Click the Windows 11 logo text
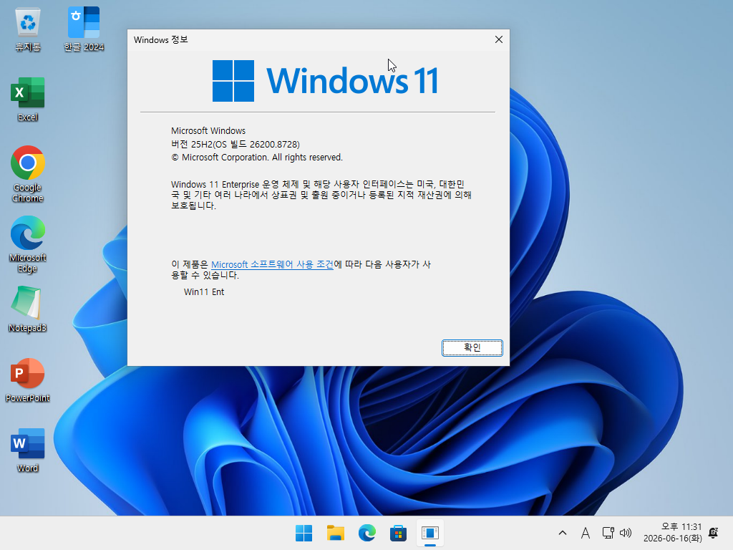The height and width of the screenshot is (550, 733). (352, 81)
